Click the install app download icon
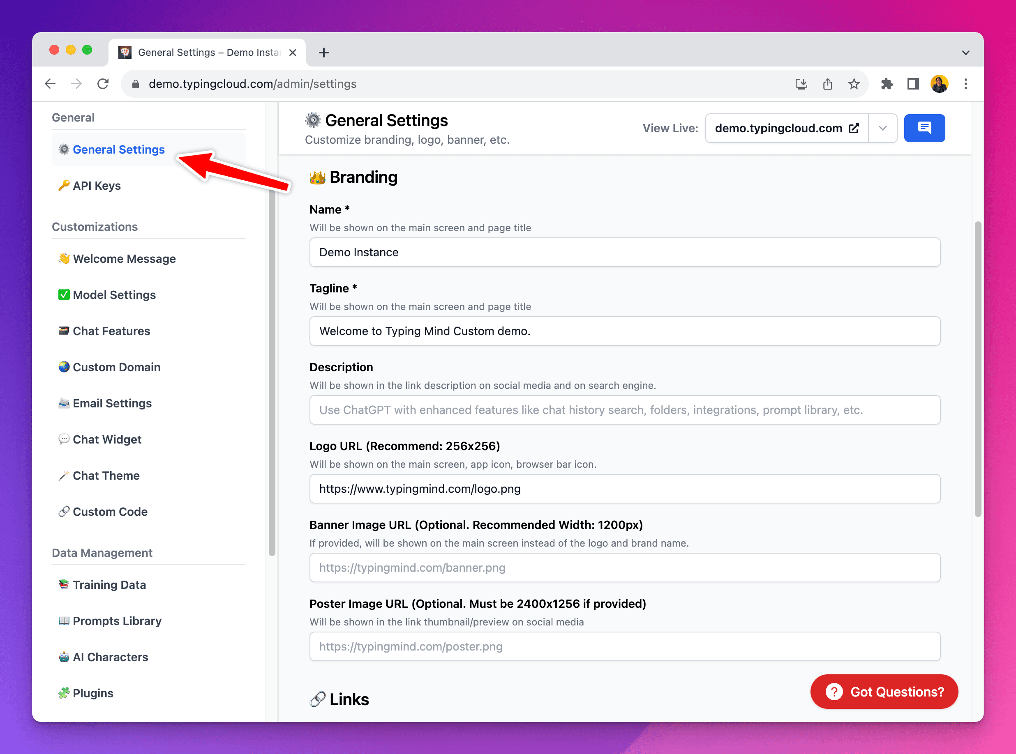The height and width of the screenshot is (754, 1016). tap(801, 84)
